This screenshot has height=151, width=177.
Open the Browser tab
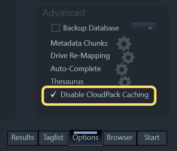120,138
